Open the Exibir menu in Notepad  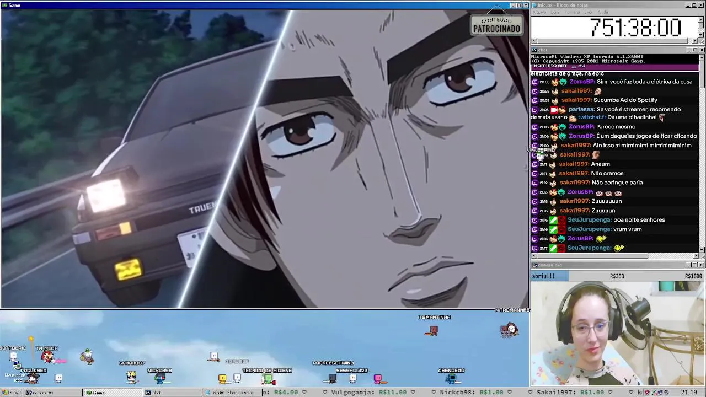pyautogui.click(x=589, y=12)
